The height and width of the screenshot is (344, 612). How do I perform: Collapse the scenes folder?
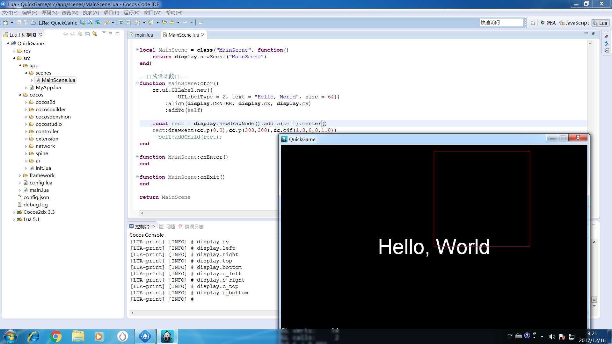point(26,73)
